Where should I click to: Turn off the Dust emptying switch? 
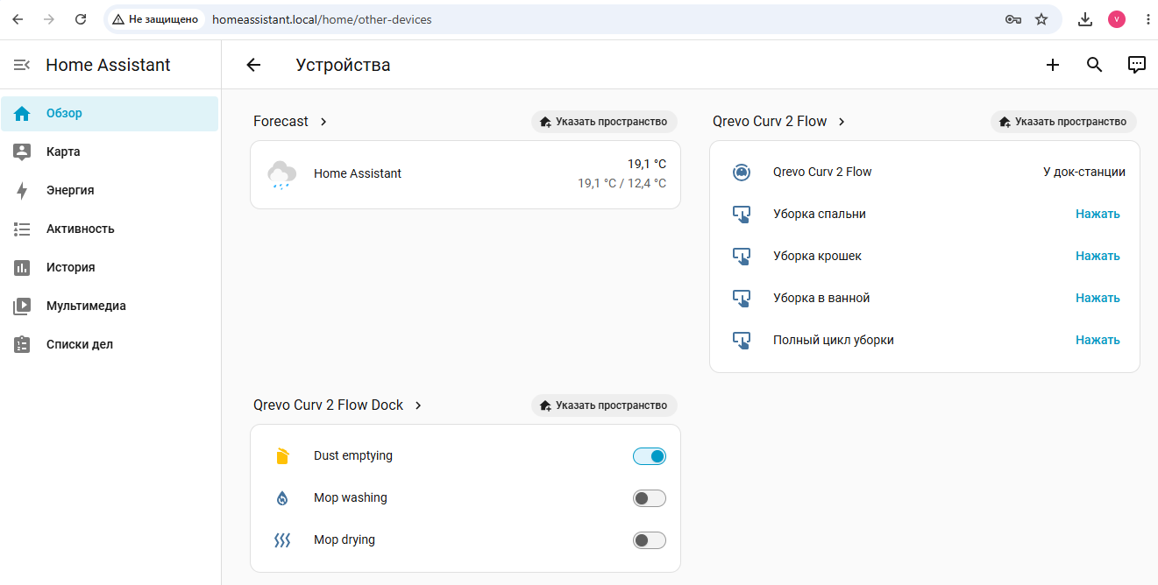(x=650, y=456)
